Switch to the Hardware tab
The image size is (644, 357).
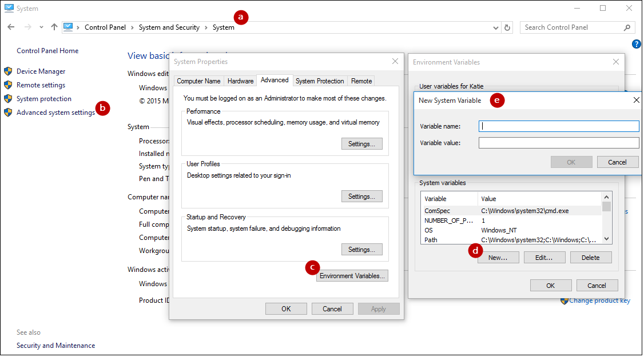(x=240, y=81)
